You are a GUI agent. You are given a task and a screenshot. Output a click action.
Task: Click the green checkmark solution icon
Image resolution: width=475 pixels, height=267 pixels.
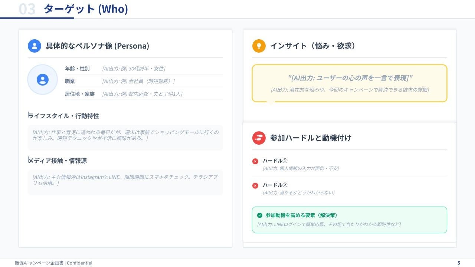260,215
